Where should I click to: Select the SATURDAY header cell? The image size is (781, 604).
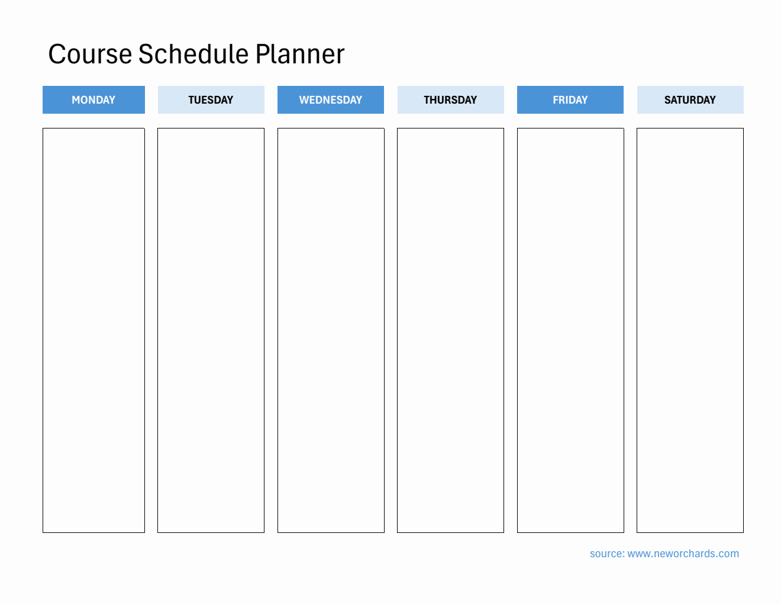(x=690, y=99)
